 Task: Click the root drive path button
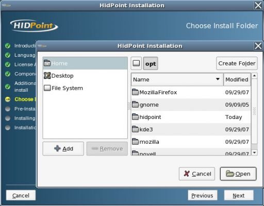(x=136, y=63)
